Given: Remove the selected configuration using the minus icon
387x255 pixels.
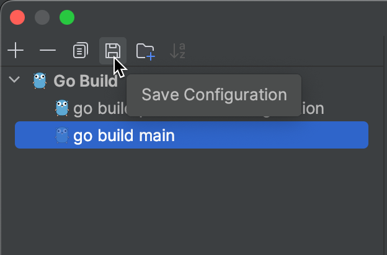Looking at the screenshot, I should click(48, 51).
